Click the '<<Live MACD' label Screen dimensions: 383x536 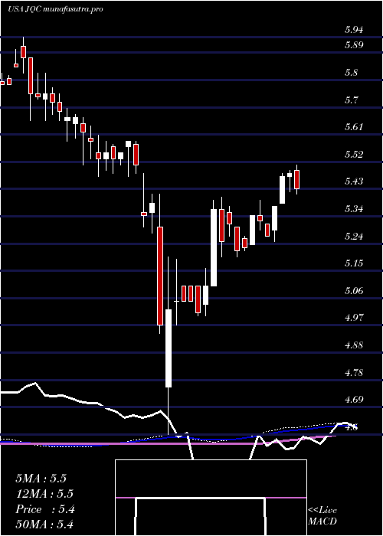[x=322, y=516]
